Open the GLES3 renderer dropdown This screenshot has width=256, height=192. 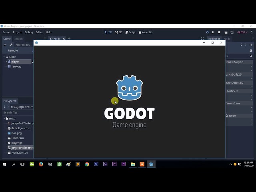pos(242,32)
